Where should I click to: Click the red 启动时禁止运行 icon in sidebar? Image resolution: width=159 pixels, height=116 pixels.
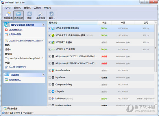6,30
